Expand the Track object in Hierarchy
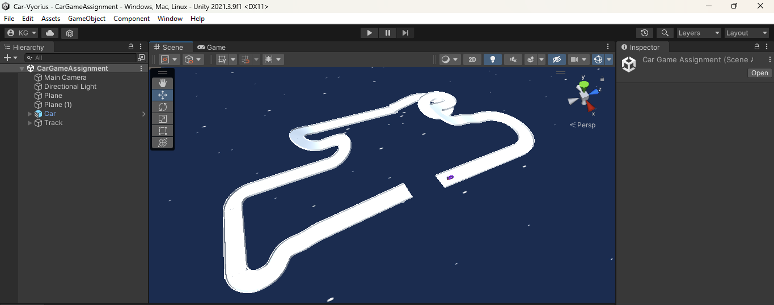 pyautogui.click(x=30, y=123)
